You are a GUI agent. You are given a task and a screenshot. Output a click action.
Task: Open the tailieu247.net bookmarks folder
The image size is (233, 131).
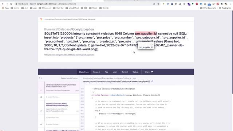click(72, 8)
